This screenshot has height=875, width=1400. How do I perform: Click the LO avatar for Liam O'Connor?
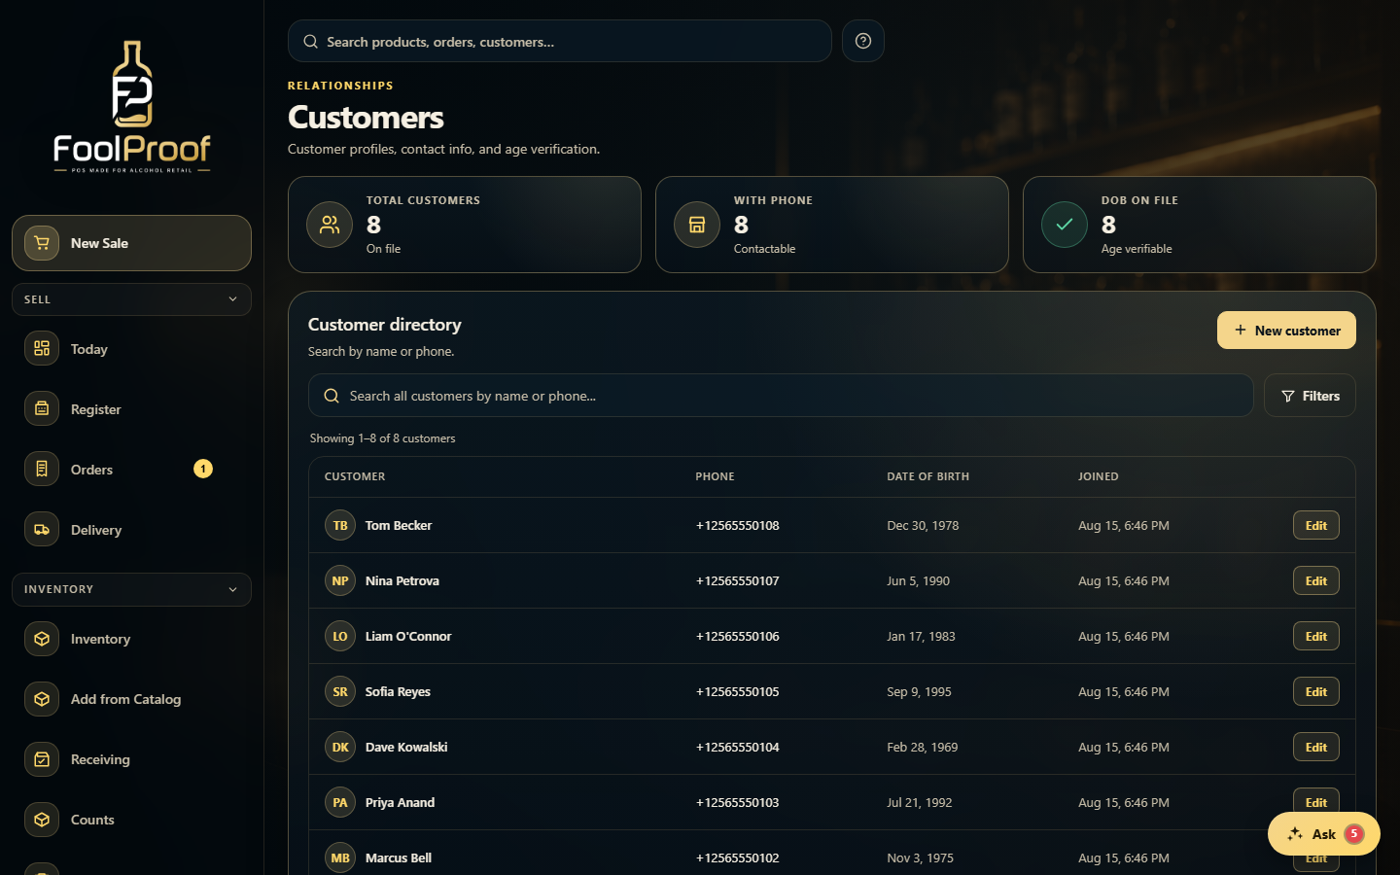point(340,636)
